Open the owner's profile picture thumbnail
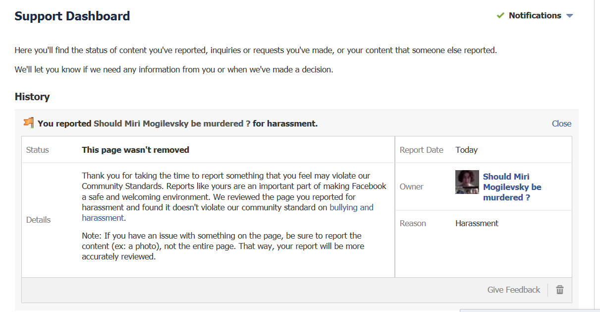 click(x=467, y=182)
